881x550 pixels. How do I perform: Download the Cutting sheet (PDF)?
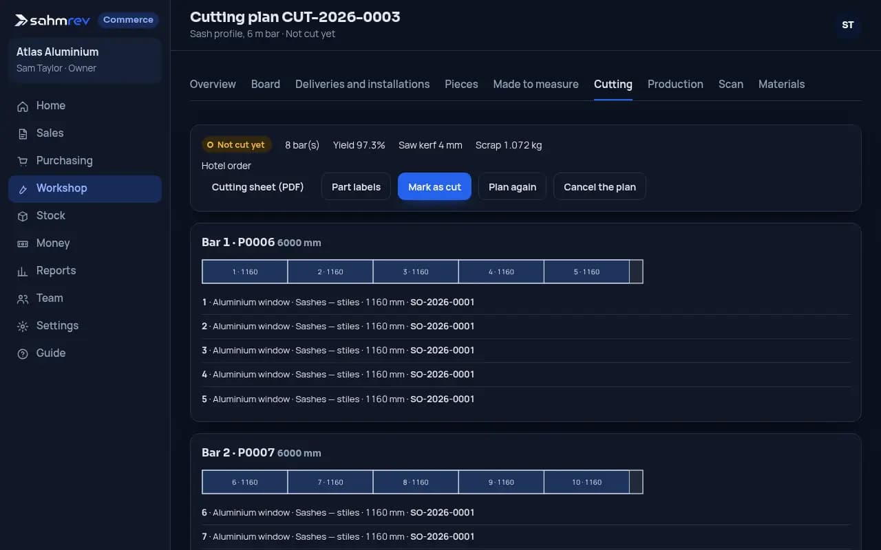click(258, 186)
